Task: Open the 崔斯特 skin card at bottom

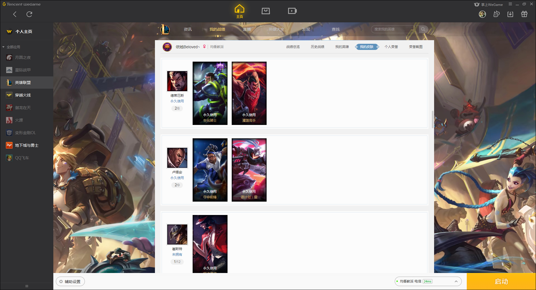Action: [210, 244]
